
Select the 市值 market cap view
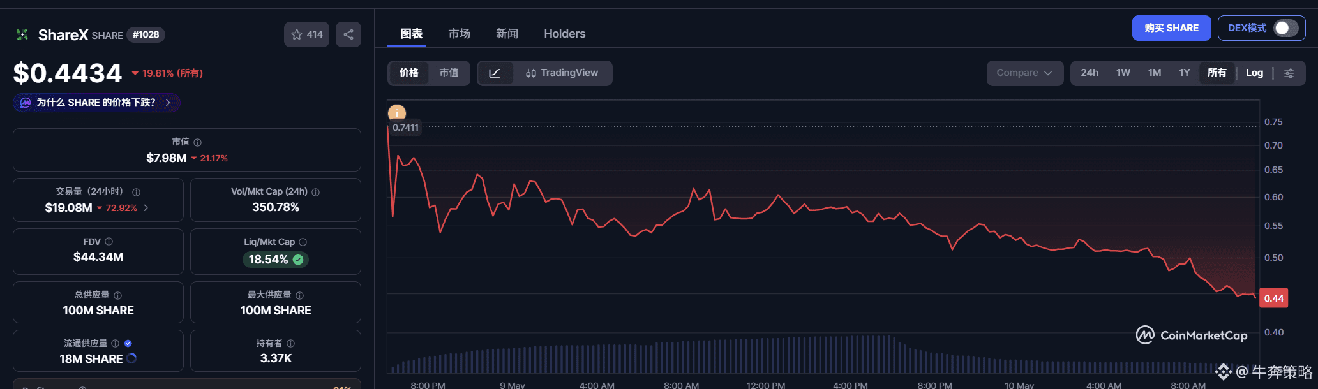pyautogui.click(x=449, y=73)
